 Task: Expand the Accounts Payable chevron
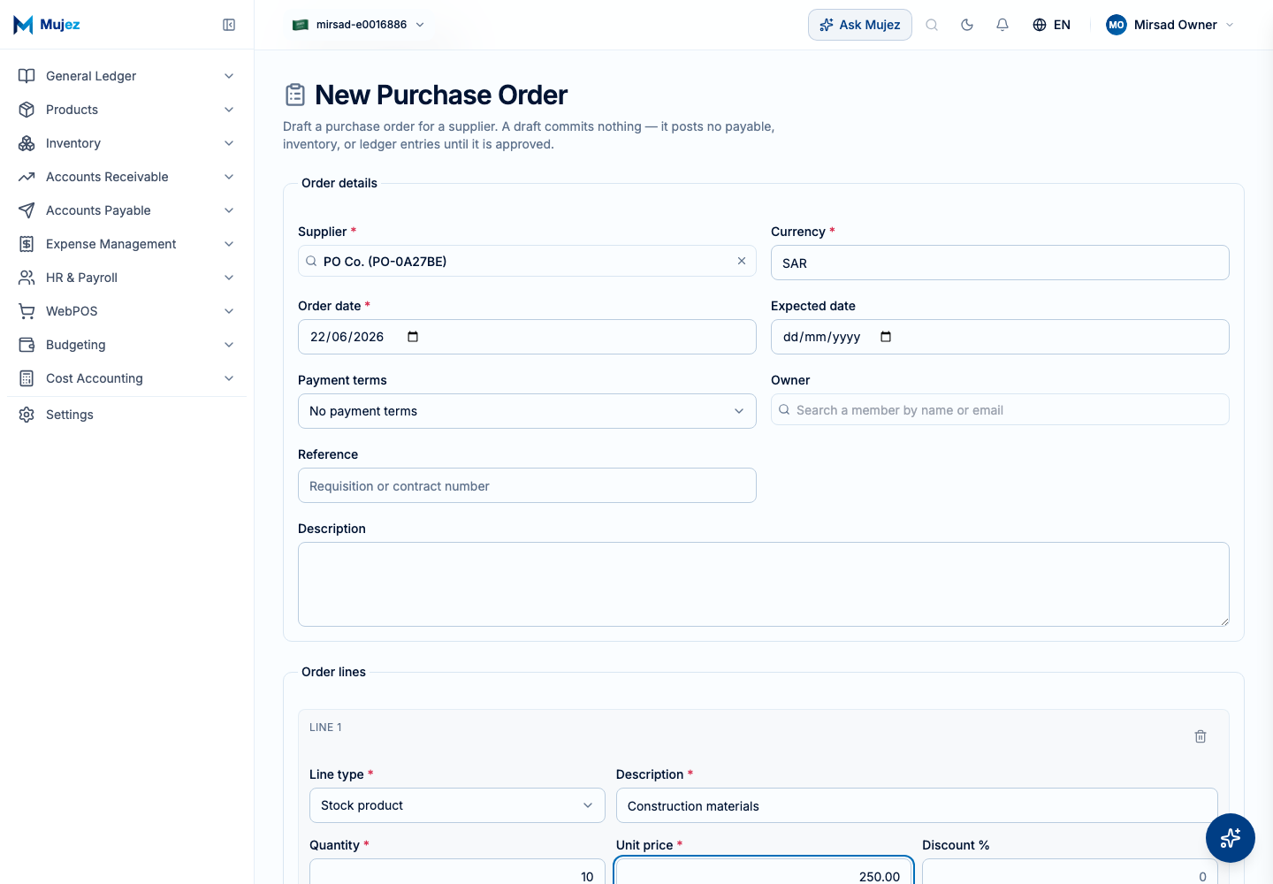coord(229,210)
